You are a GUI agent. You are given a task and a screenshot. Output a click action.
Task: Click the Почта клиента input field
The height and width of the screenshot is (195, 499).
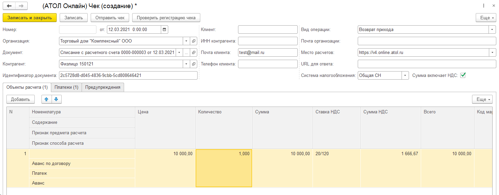coord(268,53)
